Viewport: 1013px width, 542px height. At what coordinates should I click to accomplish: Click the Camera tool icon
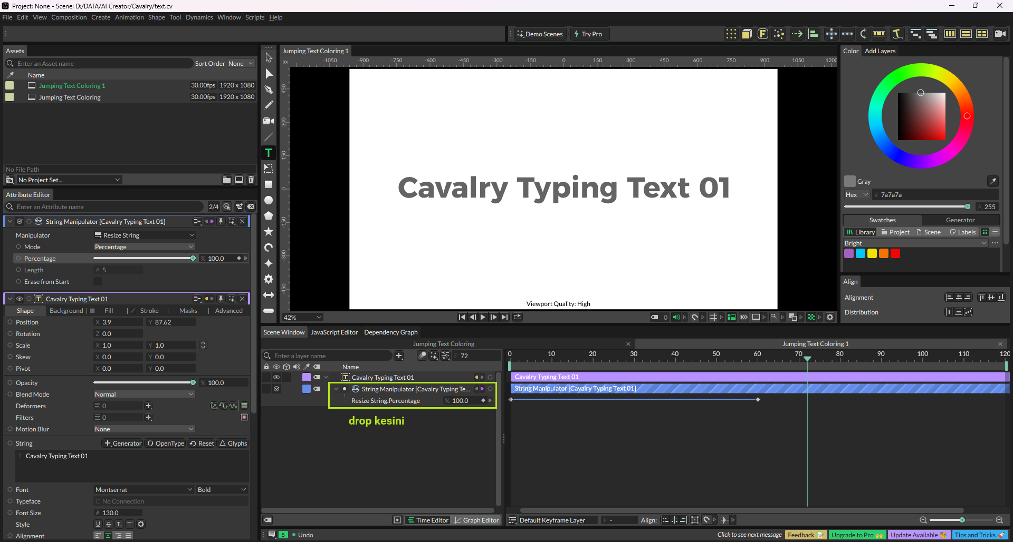pos(269,121)
